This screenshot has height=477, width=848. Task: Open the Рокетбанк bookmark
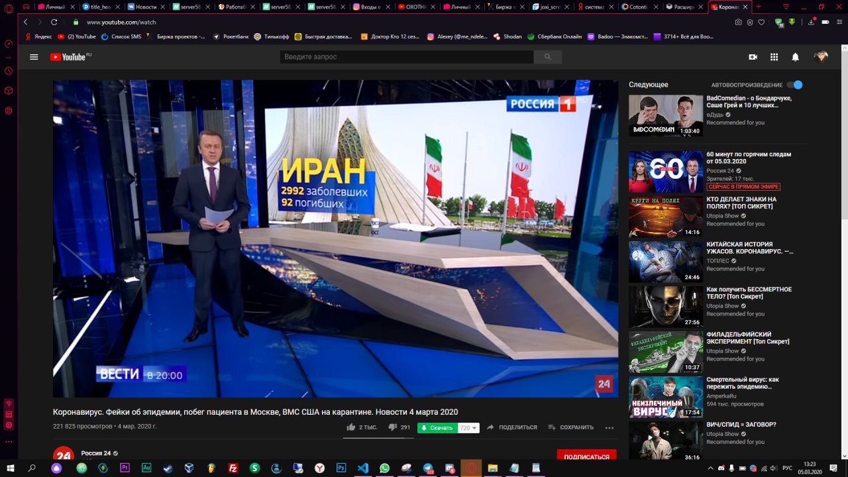tap(230, 37)
